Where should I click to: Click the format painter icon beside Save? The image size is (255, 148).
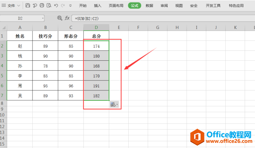click(35, 6)
